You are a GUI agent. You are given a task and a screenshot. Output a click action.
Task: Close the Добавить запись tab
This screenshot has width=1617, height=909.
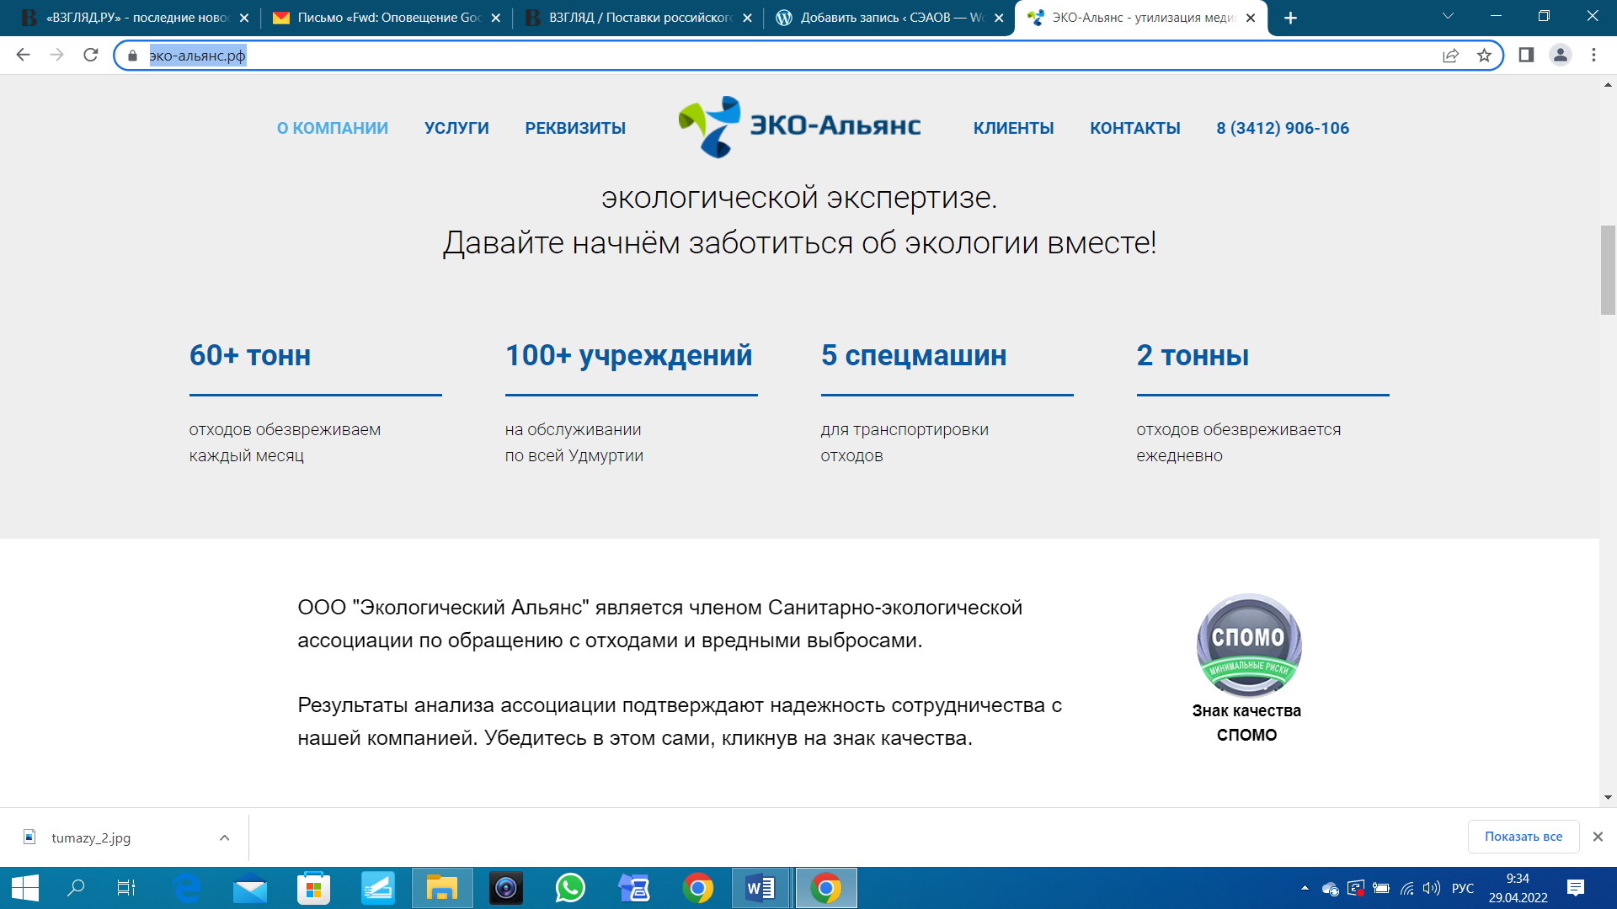[x=999, y=18]
